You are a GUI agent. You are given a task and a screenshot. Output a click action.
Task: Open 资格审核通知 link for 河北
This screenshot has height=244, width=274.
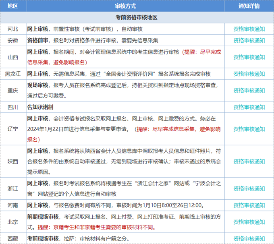point(249,29)
